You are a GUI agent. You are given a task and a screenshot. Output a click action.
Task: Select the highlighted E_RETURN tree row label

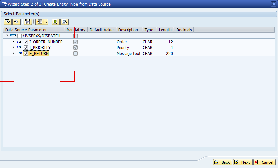[39, 54]
